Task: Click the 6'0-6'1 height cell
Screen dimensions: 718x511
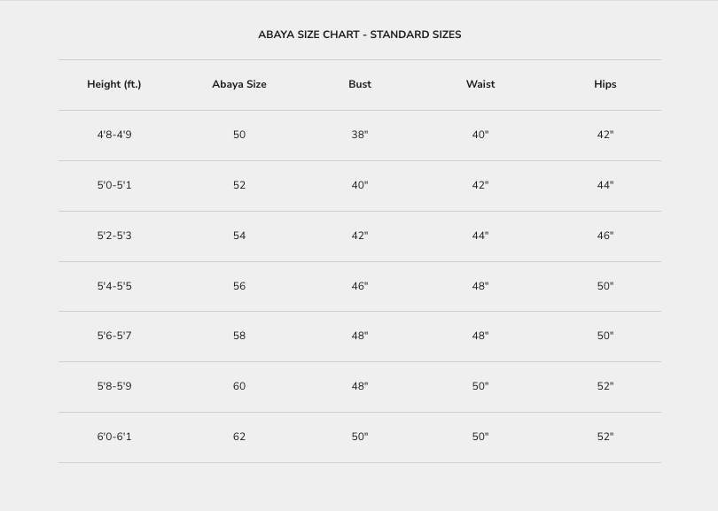Action: point(114,437)
